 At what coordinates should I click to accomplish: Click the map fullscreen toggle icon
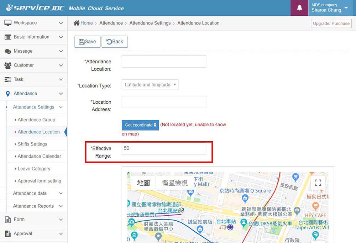point(318,183)
